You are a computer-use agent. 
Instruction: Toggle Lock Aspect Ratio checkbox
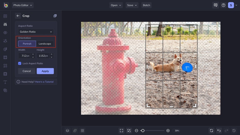[x=20, y=63]
